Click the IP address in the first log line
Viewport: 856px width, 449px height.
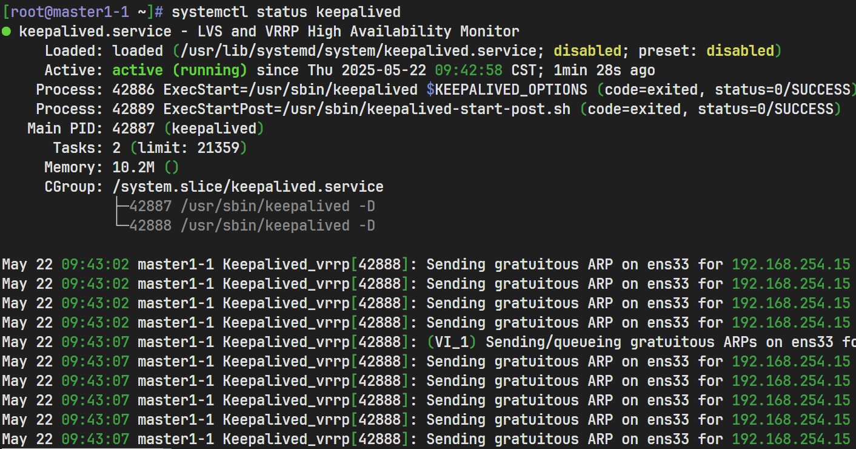[x=791, y=265]
